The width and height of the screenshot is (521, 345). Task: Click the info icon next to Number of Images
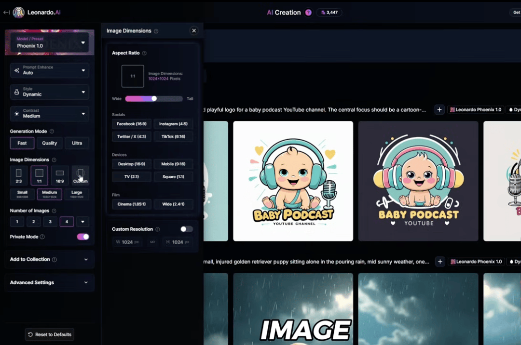tap(54, 211)
